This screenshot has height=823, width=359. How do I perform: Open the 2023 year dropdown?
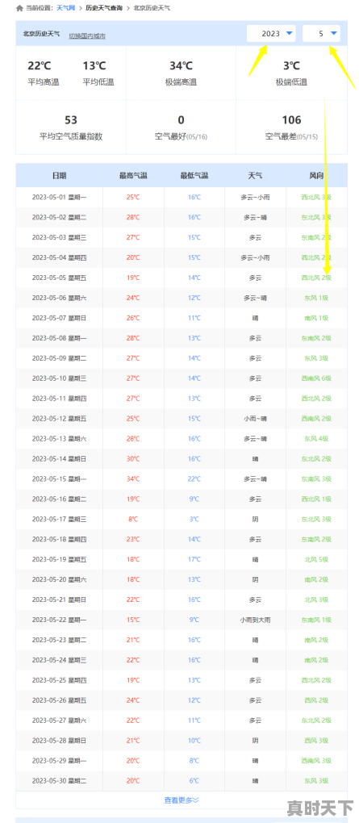271,34
